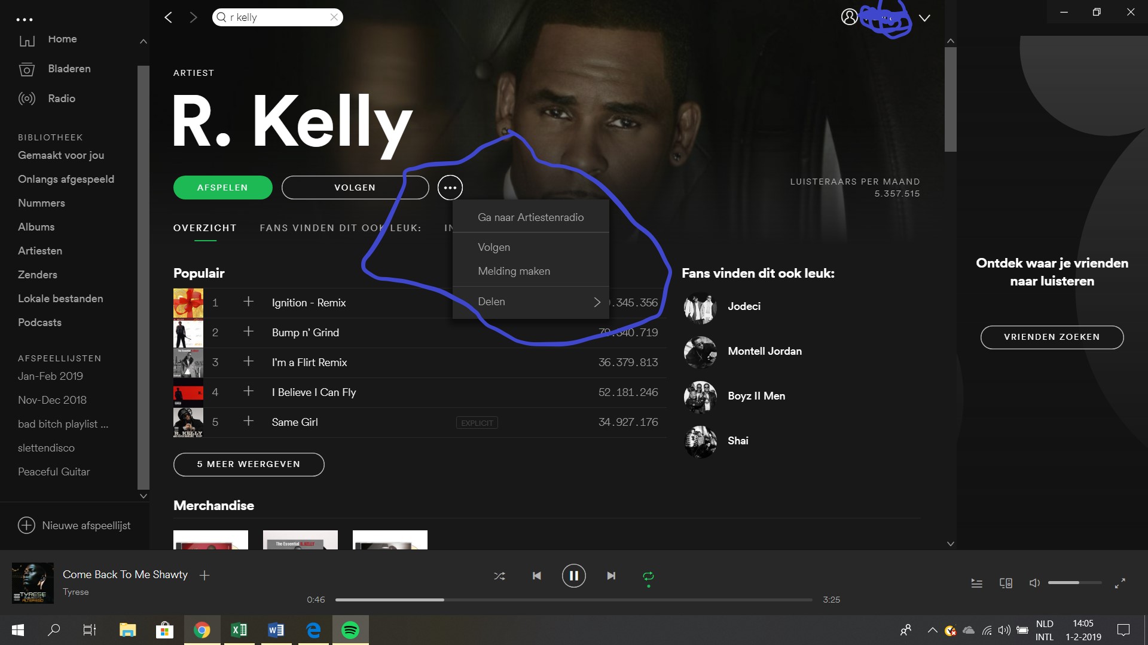Expand the account dropdown chevron
Viewport: 1148px width, 645px height.
point(924,18)
